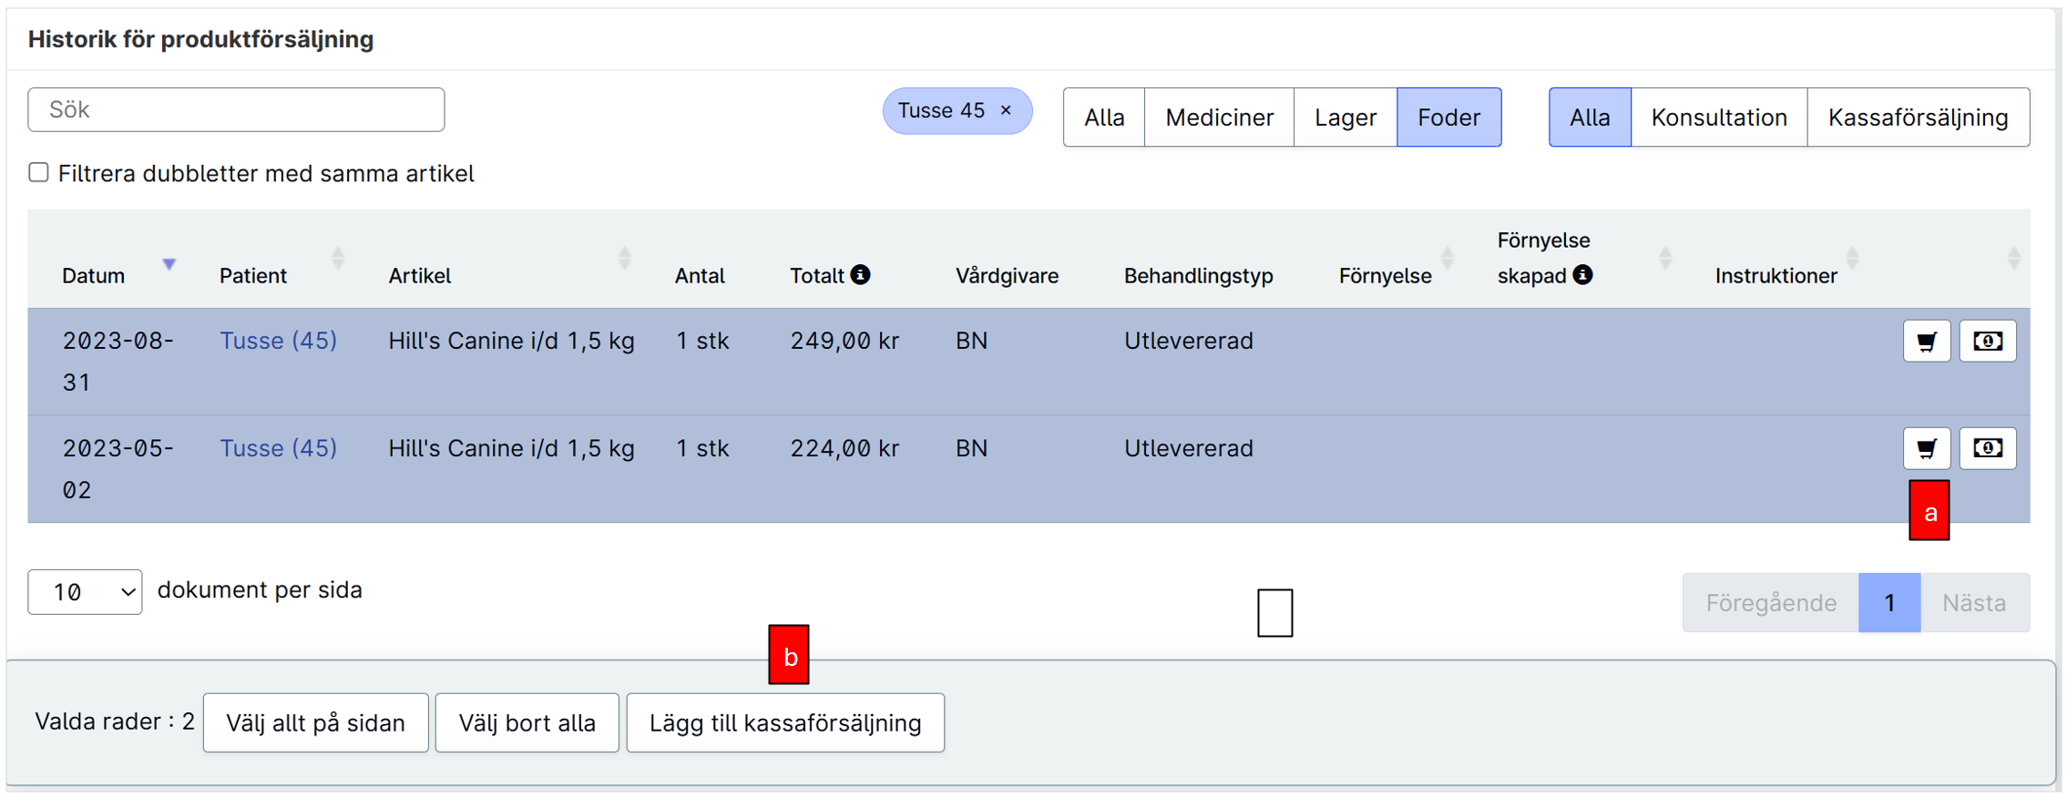Click the date 2023-08-31

(x=118, y=362)
